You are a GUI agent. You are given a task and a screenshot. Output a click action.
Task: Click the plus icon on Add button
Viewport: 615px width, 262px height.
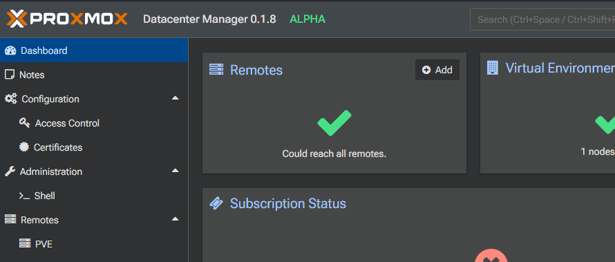point(426,70)
